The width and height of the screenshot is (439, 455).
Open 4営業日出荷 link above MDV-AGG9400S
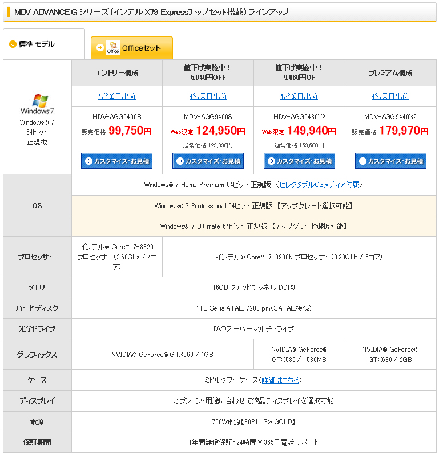tap(208, 96)
